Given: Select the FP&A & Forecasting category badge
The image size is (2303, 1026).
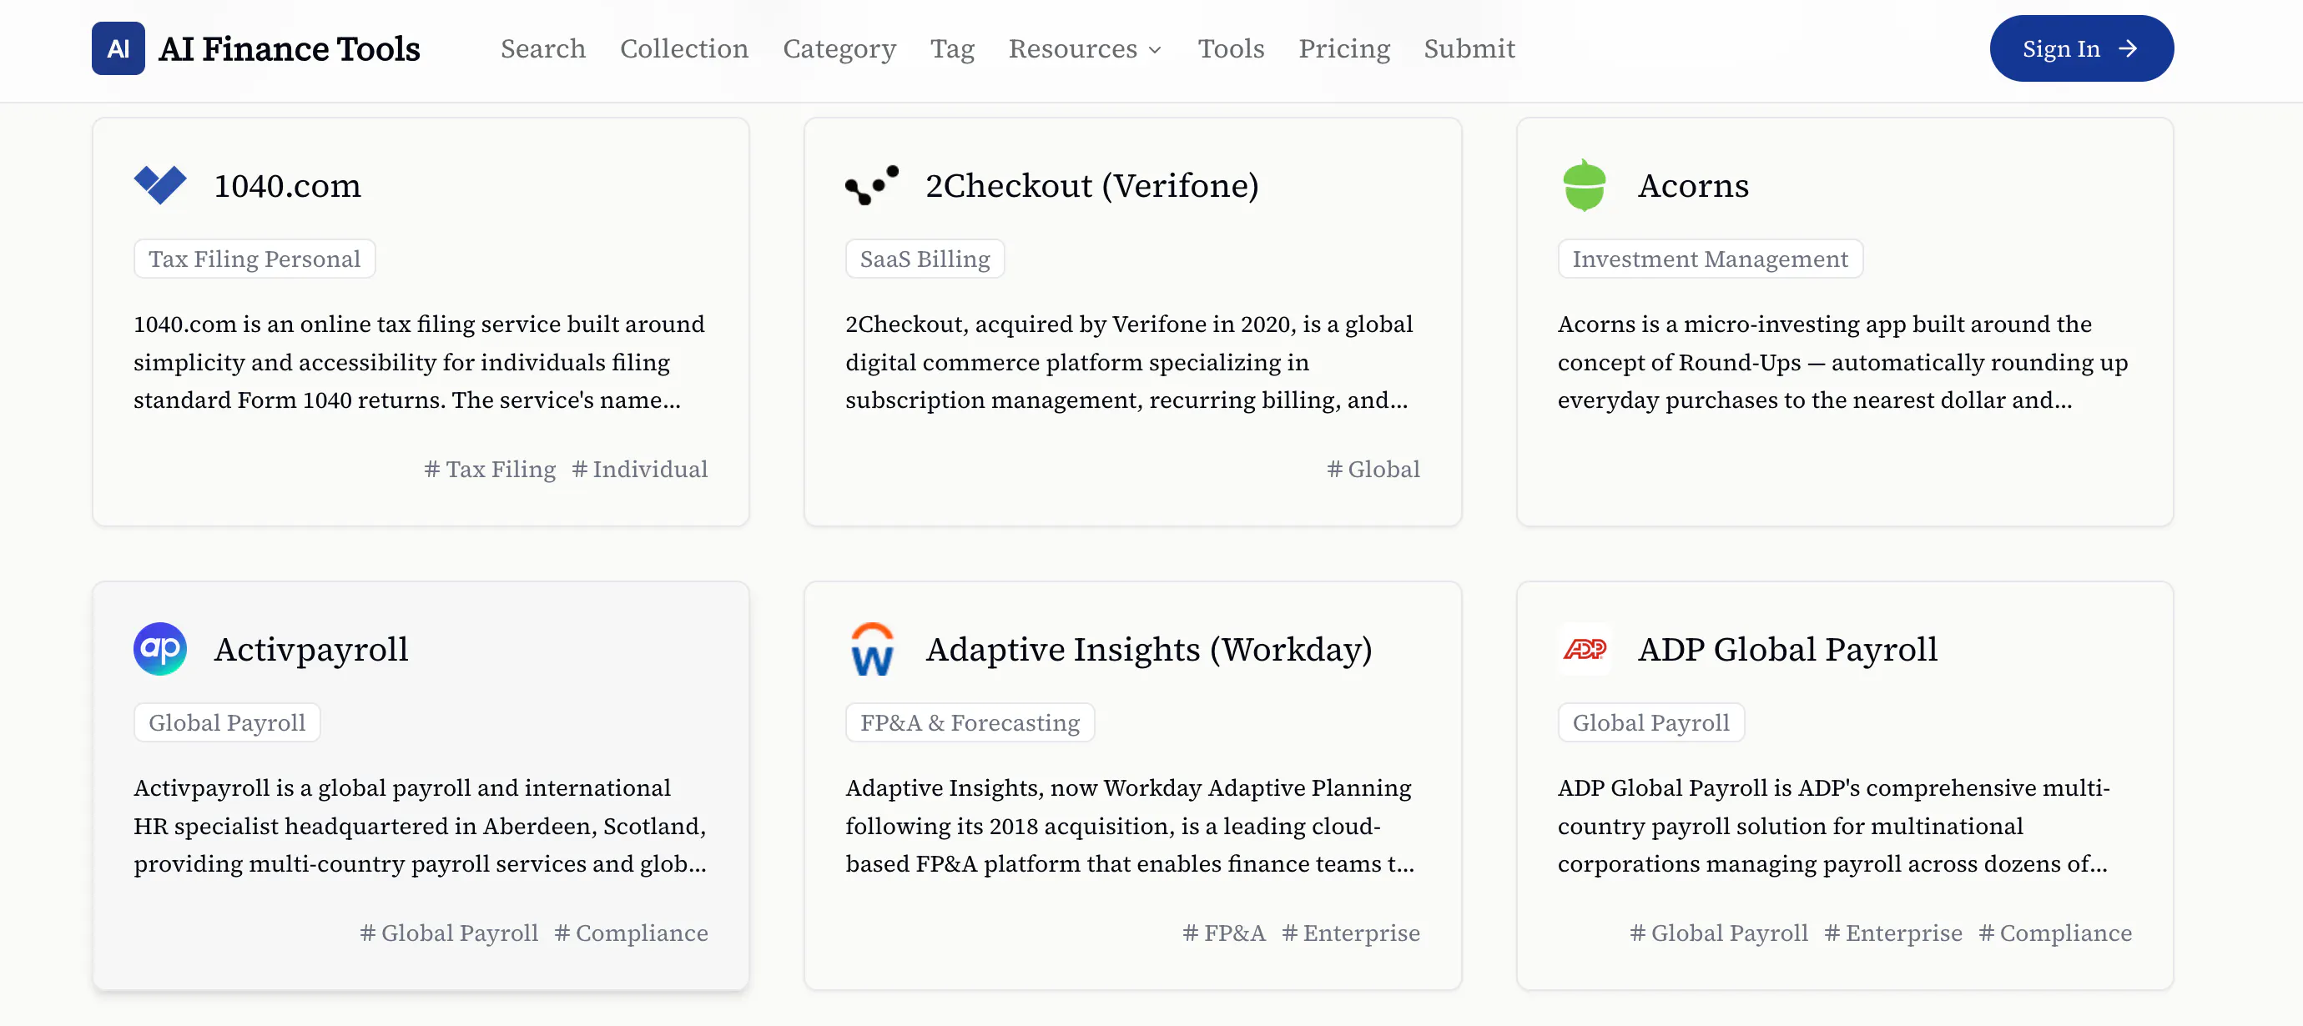Looking at the screenshot, I should tap(970, 723).
